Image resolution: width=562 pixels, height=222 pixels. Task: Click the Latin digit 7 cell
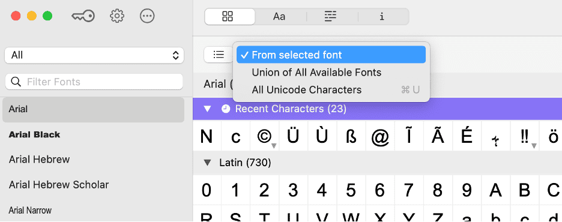coord(409,190)
